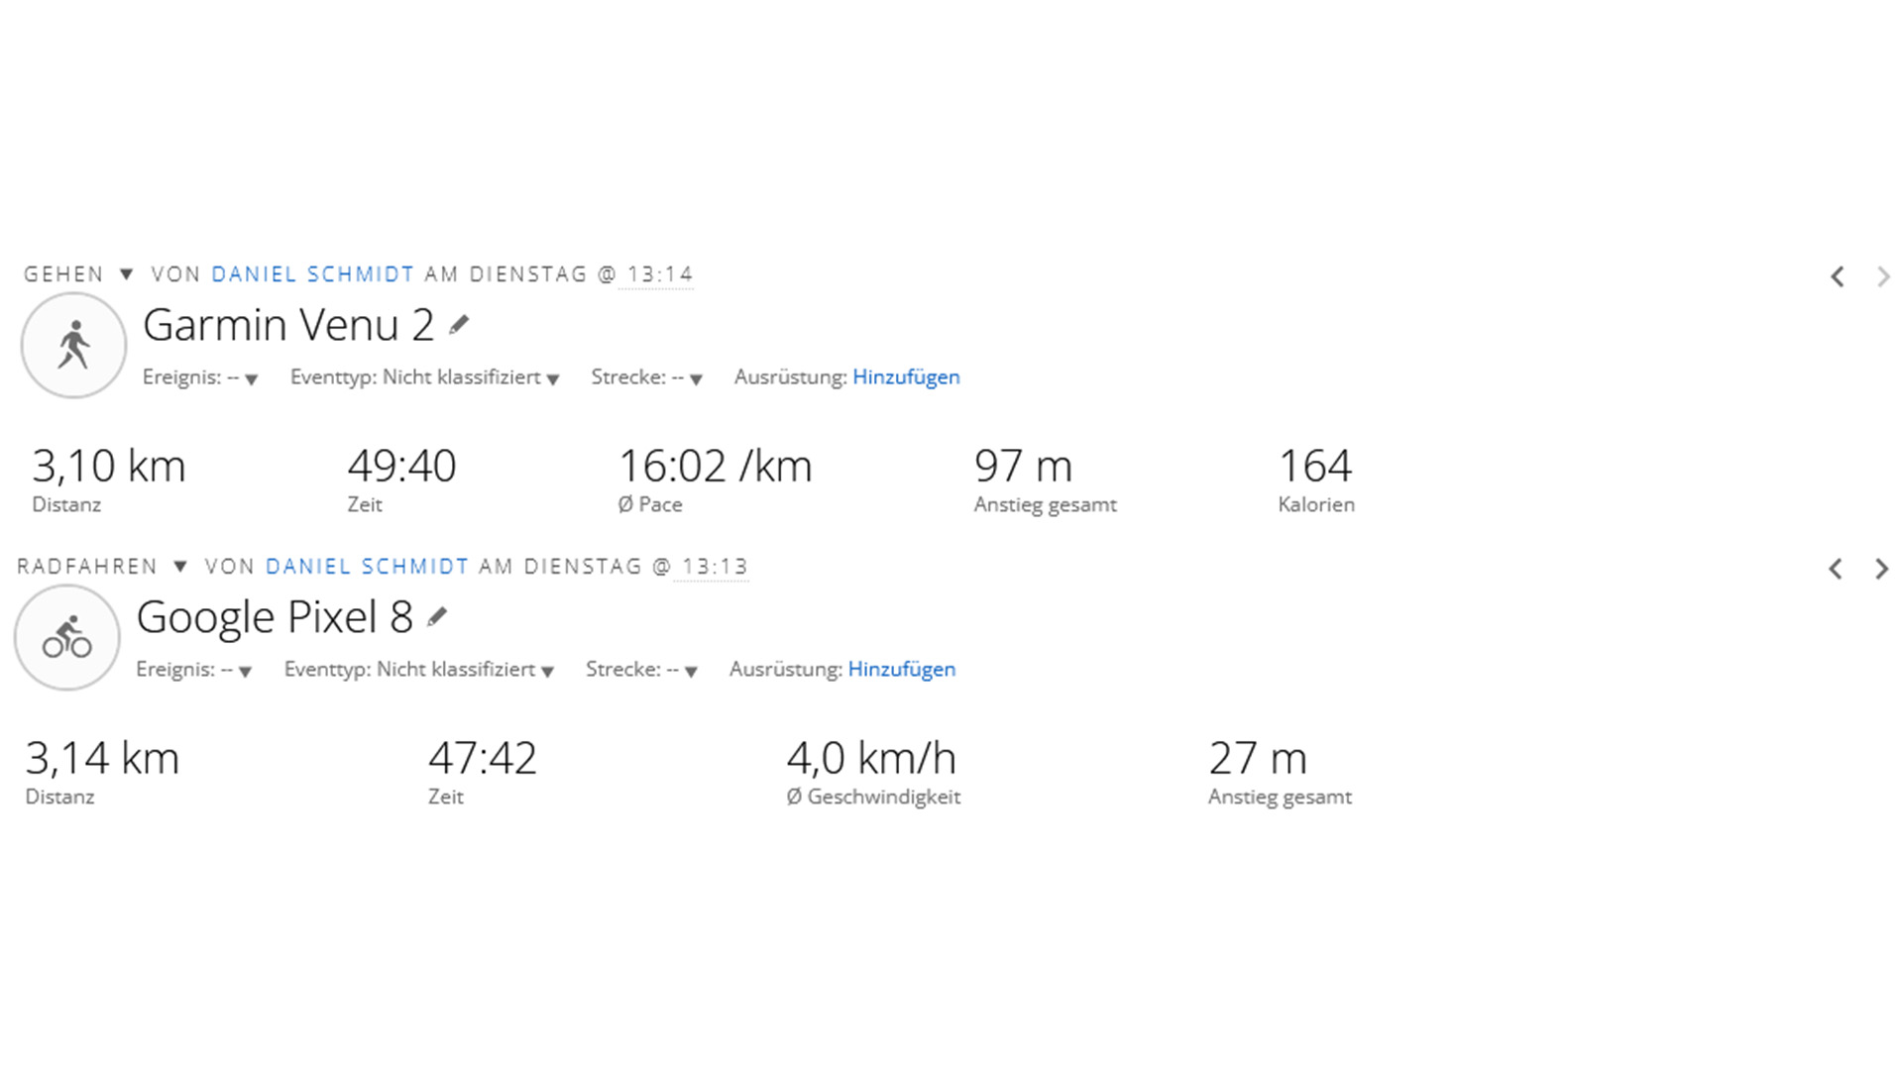The width and height of the screenshot is (1903, 1070).
Task: Expand Ereignis dropdown for Google Pixel 8
Action: tap(245, 671)
